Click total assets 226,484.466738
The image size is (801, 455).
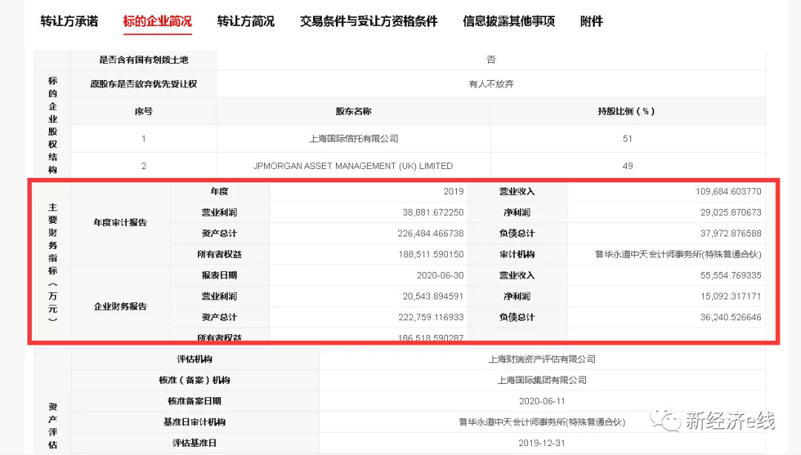[x=431, y=233]
